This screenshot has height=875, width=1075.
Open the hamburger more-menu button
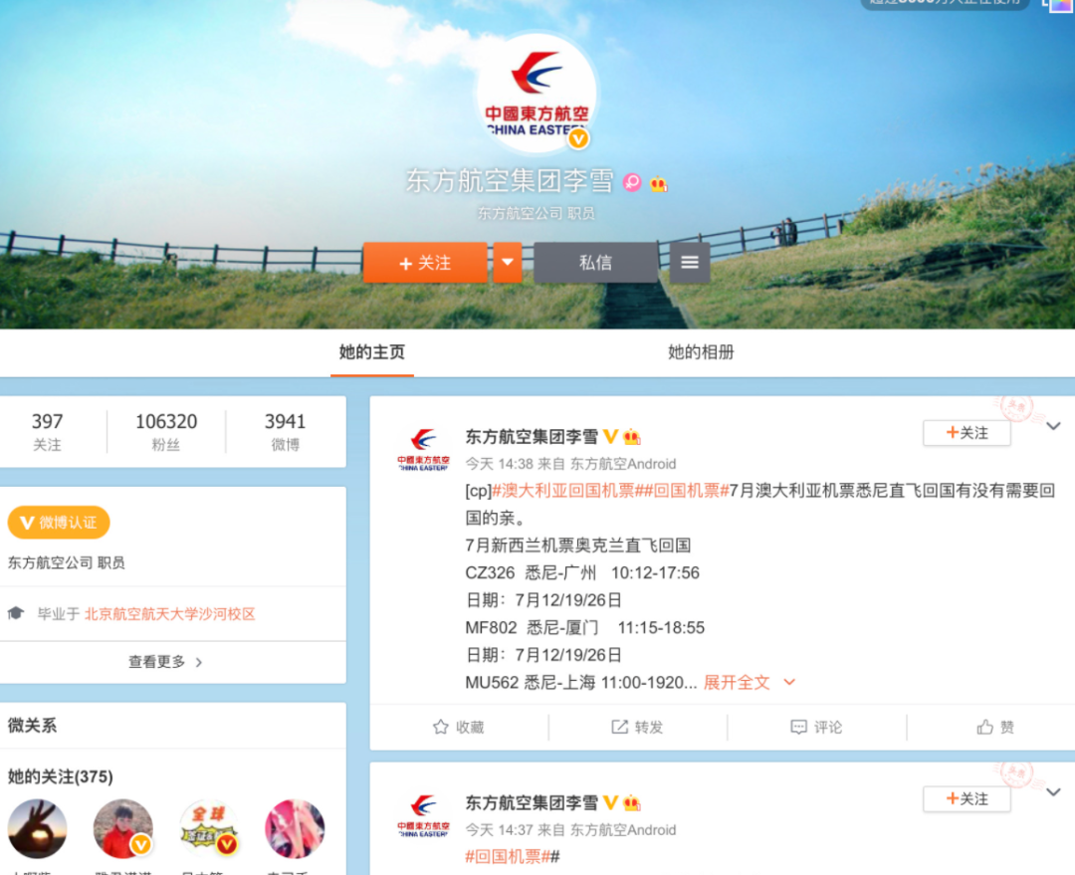click(x=690, y=263)
